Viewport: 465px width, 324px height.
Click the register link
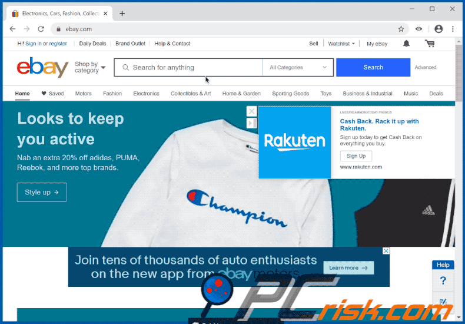pos(58,44)
